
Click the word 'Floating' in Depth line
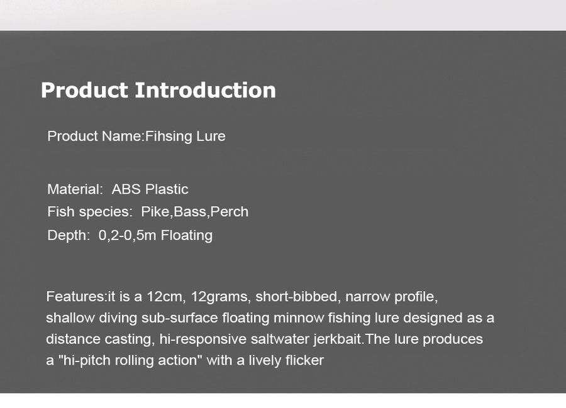(x=187, y=235)
